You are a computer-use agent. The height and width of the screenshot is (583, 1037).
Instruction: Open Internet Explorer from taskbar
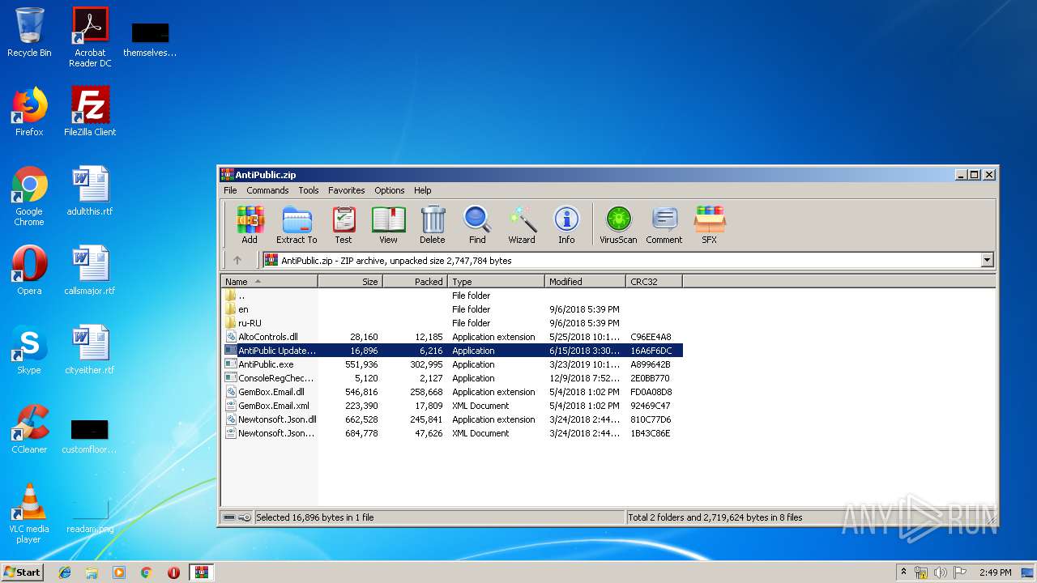[x=65, y=572]
